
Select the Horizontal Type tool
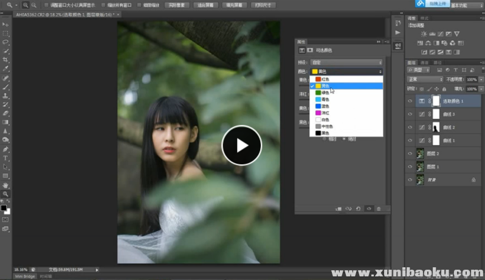point(5,158)
